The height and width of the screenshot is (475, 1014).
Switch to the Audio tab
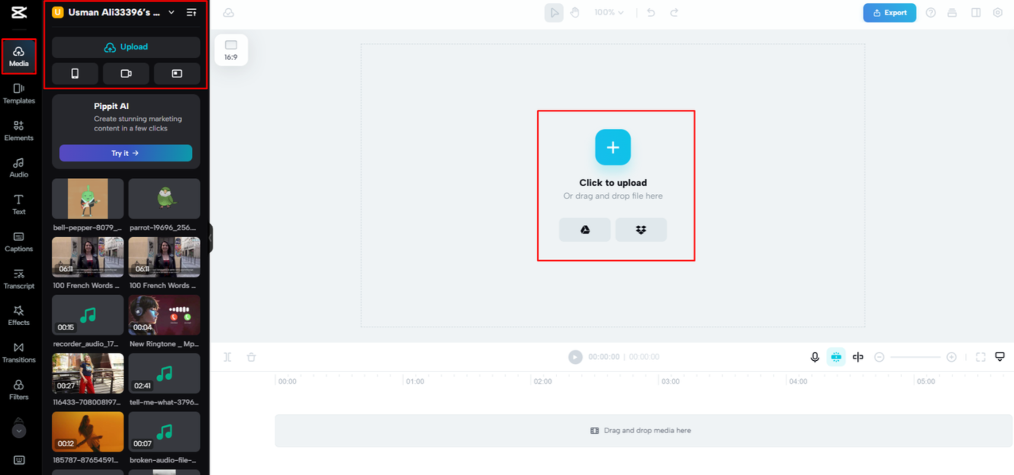(x=19, y=167)
